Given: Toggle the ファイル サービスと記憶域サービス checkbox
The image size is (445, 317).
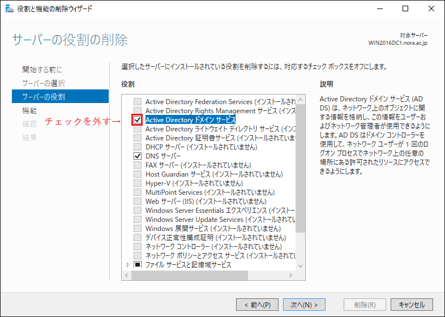Looking at the screenshot, I should (138, 265).
